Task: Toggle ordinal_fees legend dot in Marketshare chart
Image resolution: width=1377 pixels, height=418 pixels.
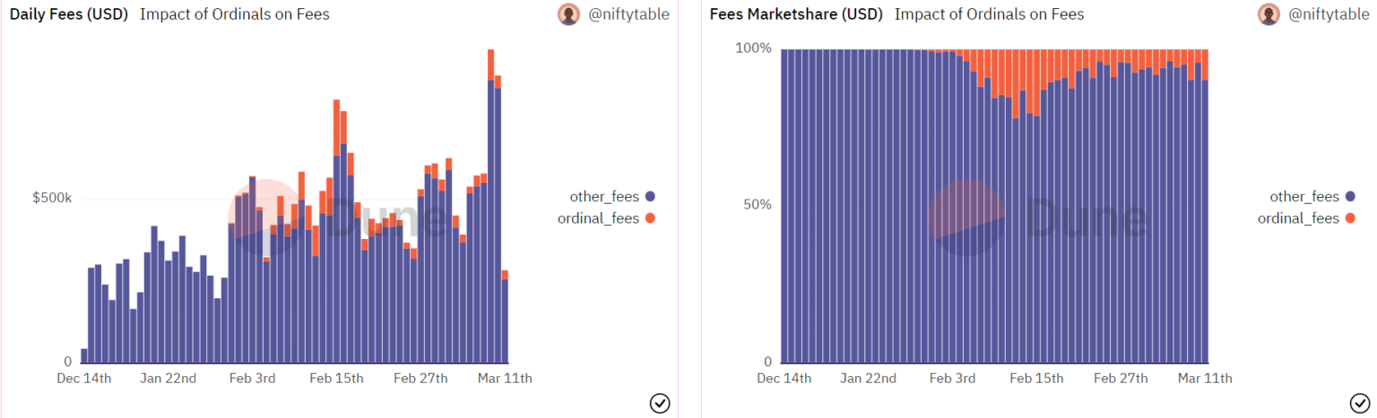Action: [x=1350, y=218]
